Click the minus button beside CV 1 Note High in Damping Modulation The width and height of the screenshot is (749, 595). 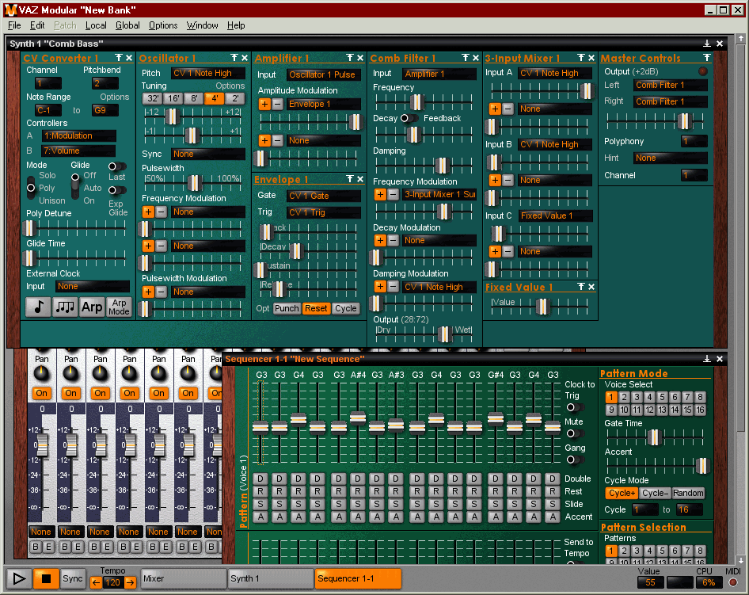click(x=394, y=287)
